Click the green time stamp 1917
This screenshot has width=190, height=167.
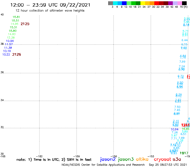tap(184, 153)
